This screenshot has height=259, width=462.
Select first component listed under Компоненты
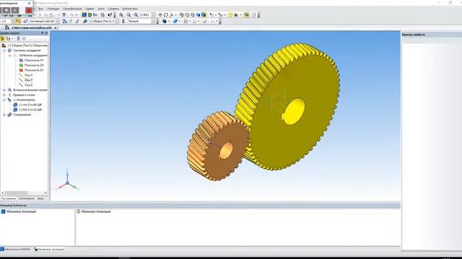30,105
